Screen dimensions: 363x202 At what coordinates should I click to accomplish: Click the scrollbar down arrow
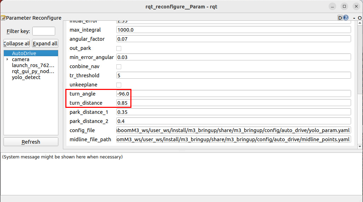(x=360, y=146)
